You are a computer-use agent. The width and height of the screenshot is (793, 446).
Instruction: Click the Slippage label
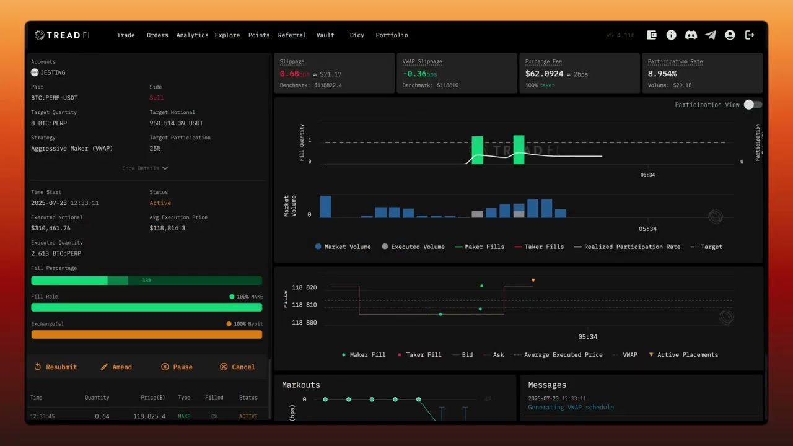292,62
